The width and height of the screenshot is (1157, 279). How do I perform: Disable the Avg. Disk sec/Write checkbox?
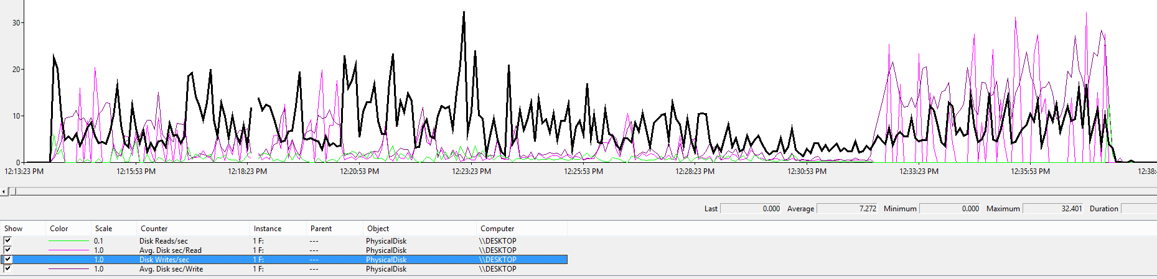(7, 268)
